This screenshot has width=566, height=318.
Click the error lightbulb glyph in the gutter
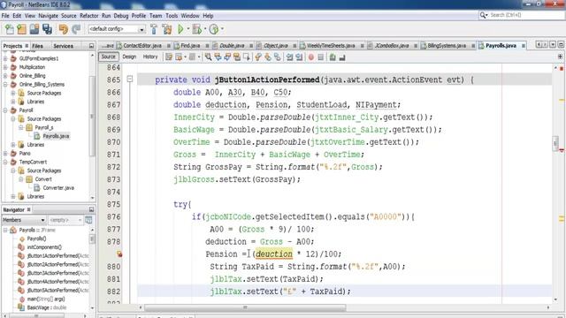119,254
